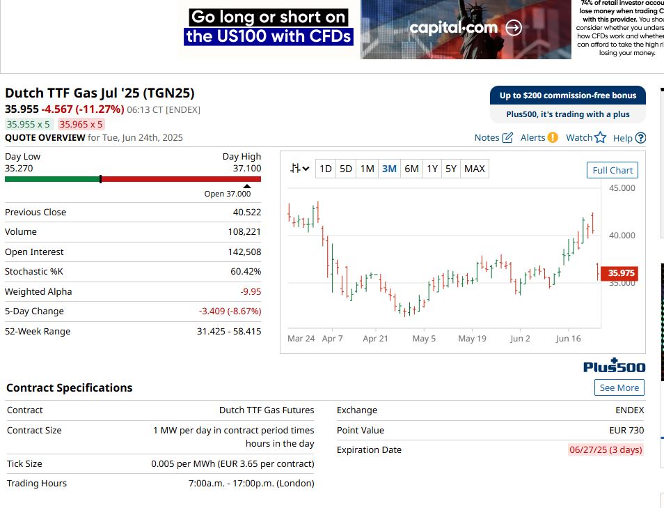Image resolution: width=664 pixels, height=508 pixels.
Task: Click See More contract specifications
Action: (x=619, y=388)
